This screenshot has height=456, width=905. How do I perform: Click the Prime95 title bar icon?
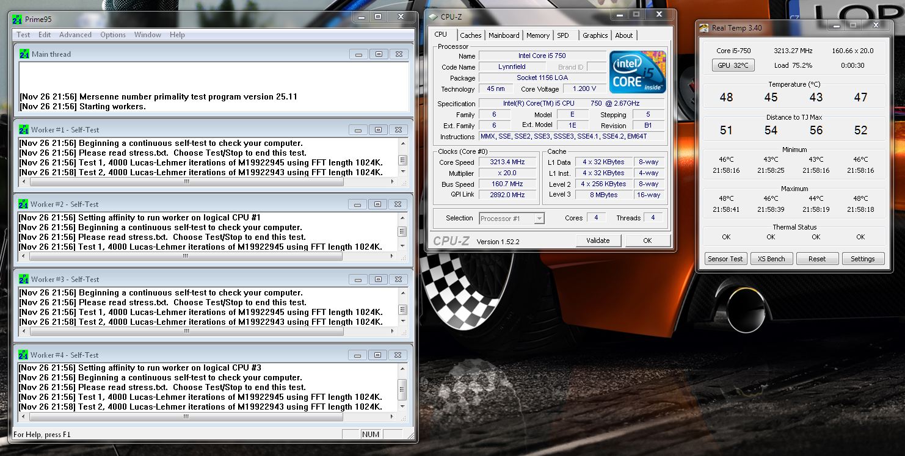click(18, 19)
